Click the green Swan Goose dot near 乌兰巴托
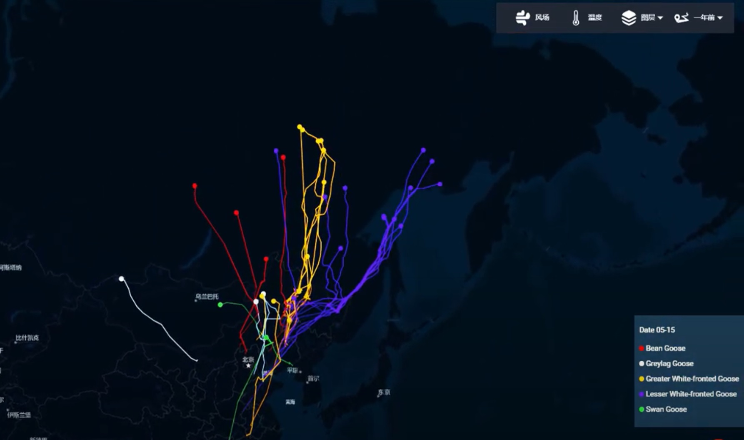The width and height of the screenshot is (744, 440). pyautogui.click(x=220, y=305)
